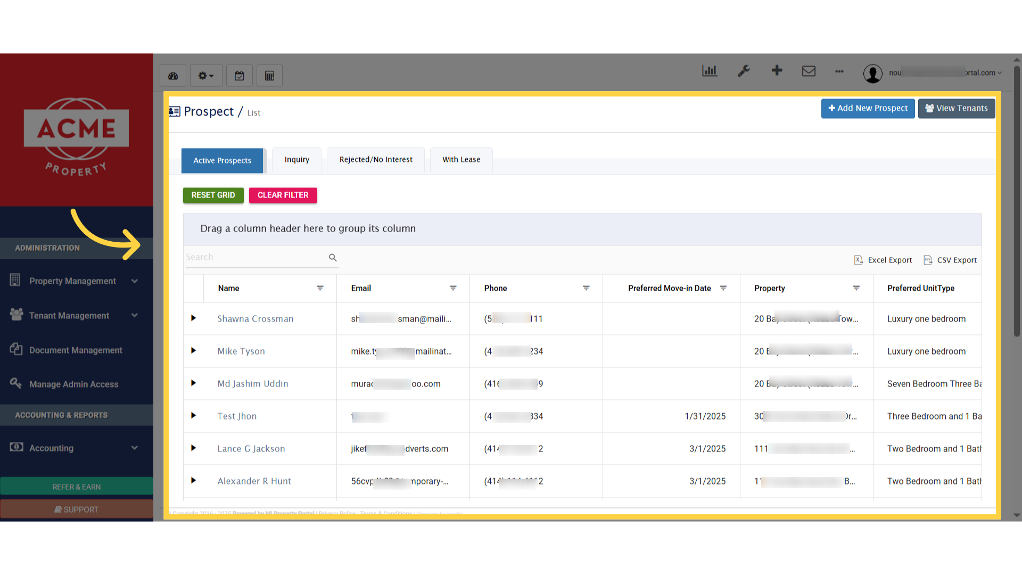Click the grid Search input field
This screenshot has width=1022, height=575.
tap(256, 257)
